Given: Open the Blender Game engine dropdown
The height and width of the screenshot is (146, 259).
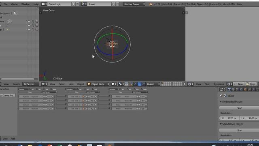Looking at the screenshot, I should pos(134,4).
